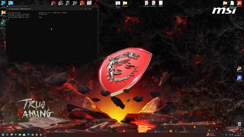Open taskbar Search magnifier icon
Screen dimensions: 244x137
(7, 135)
